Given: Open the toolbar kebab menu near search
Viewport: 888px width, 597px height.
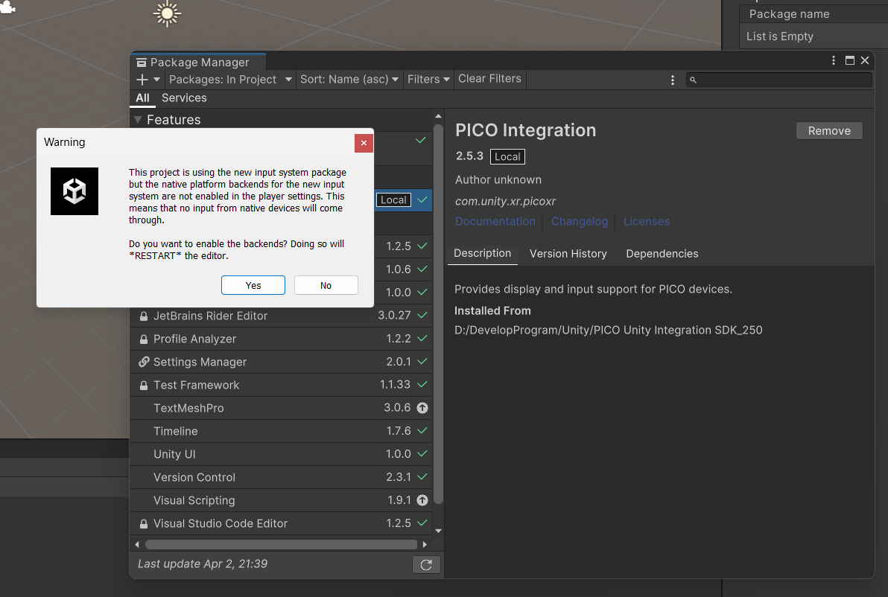Looking at the screenshot, I should 672,80.
